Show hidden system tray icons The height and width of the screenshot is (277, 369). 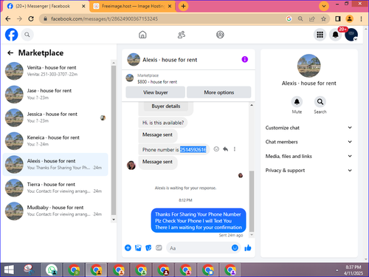[337, 270]
